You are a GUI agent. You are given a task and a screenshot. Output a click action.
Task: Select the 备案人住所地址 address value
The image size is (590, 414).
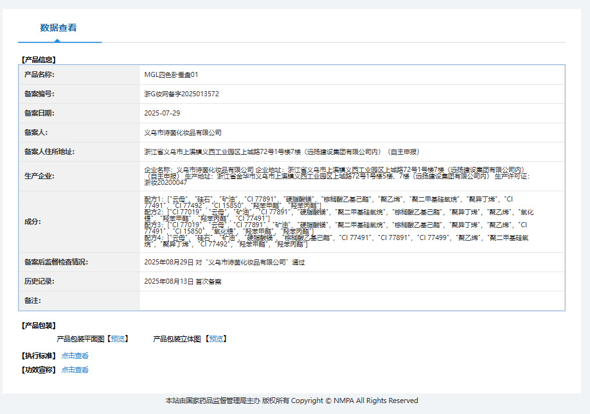[x=282, y=151]
